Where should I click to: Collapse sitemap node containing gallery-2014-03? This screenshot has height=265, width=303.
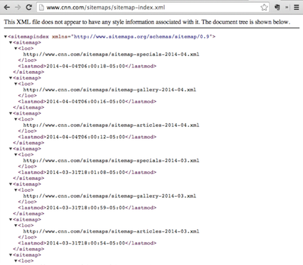(x=11, y=184)
